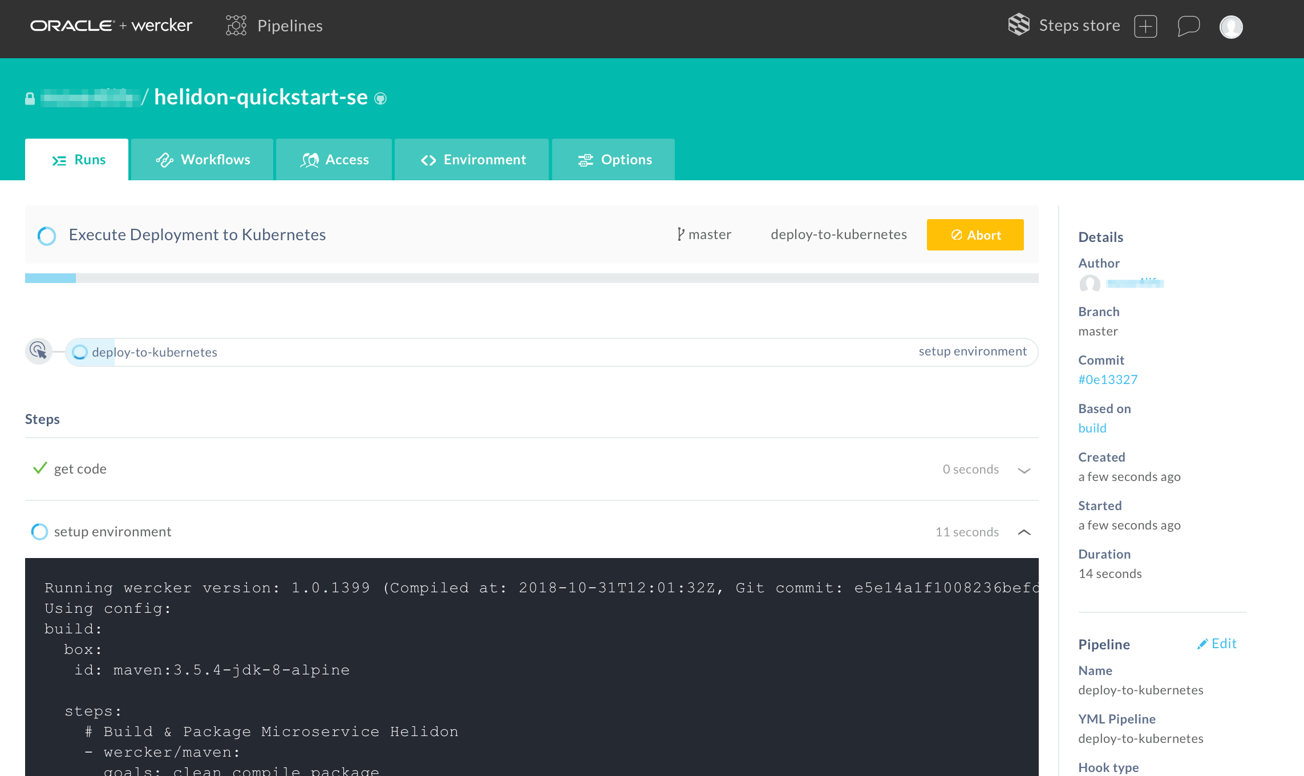Click the GitHub icon beside helidon-quickstart-se
Viewport: 1304px width, 776px height.
tap(380, 99)
